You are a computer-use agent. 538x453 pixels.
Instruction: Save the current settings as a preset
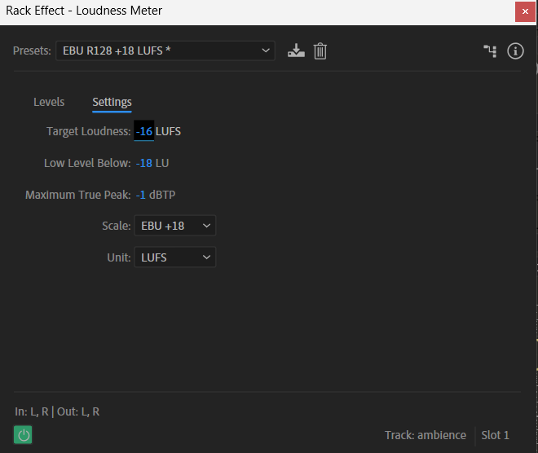coord(297,51)
